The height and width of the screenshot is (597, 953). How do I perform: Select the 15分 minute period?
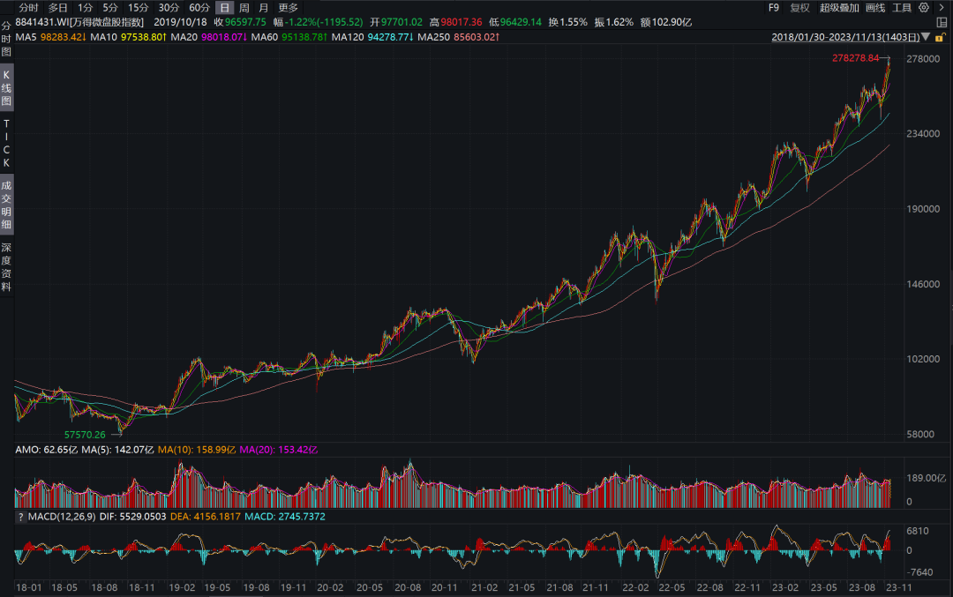click(138, 8)
